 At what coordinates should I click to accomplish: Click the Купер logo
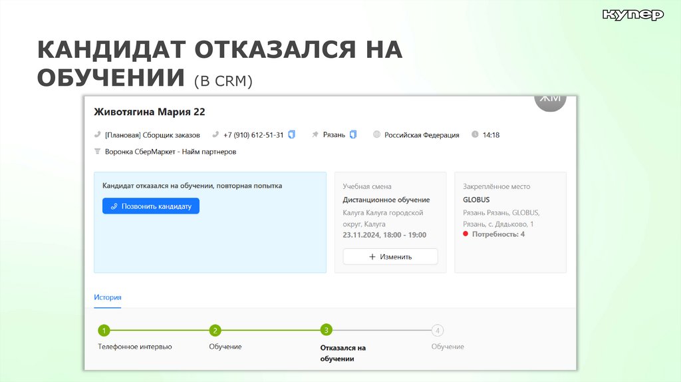pos(632,15)
